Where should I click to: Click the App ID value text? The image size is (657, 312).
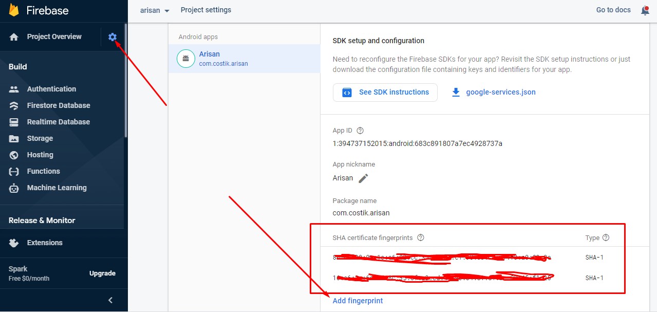coord(418,143)
